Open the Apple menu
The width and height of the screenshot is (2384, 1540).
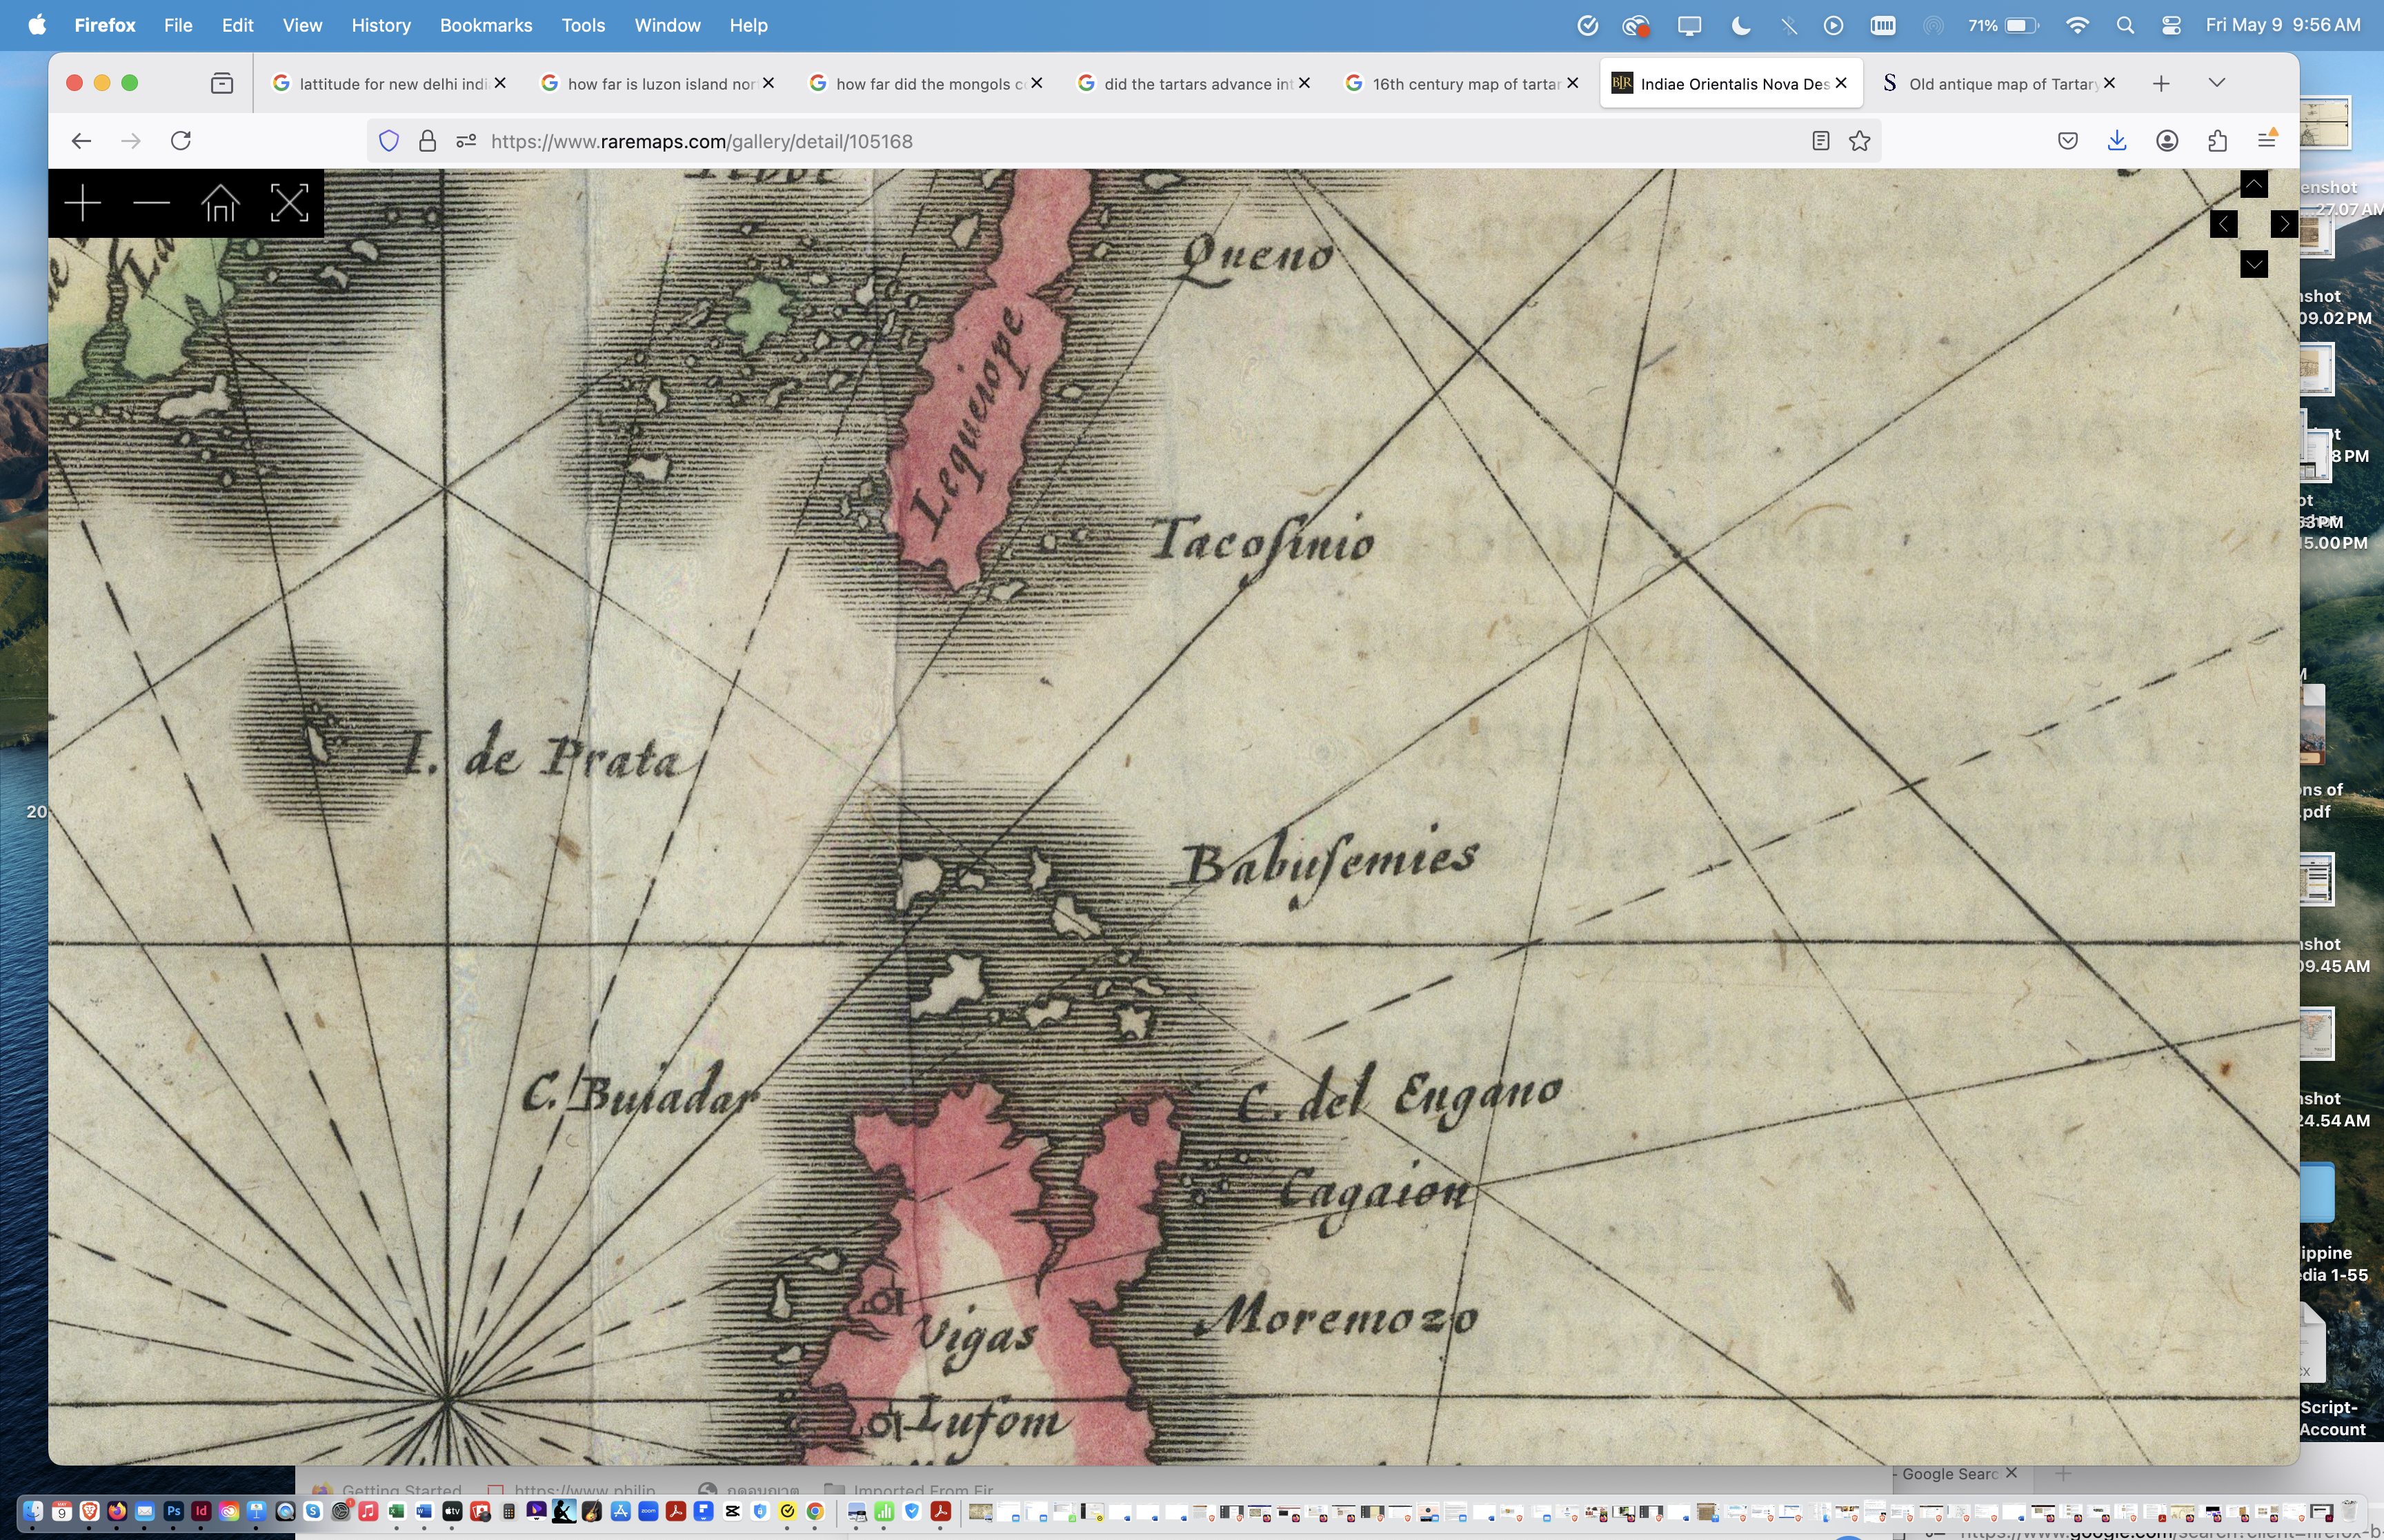(x=37, y=25)
